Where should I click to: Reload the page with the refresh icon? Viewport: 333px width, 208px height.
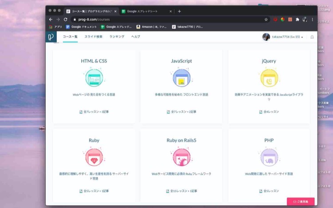click(x=65, y=20)
